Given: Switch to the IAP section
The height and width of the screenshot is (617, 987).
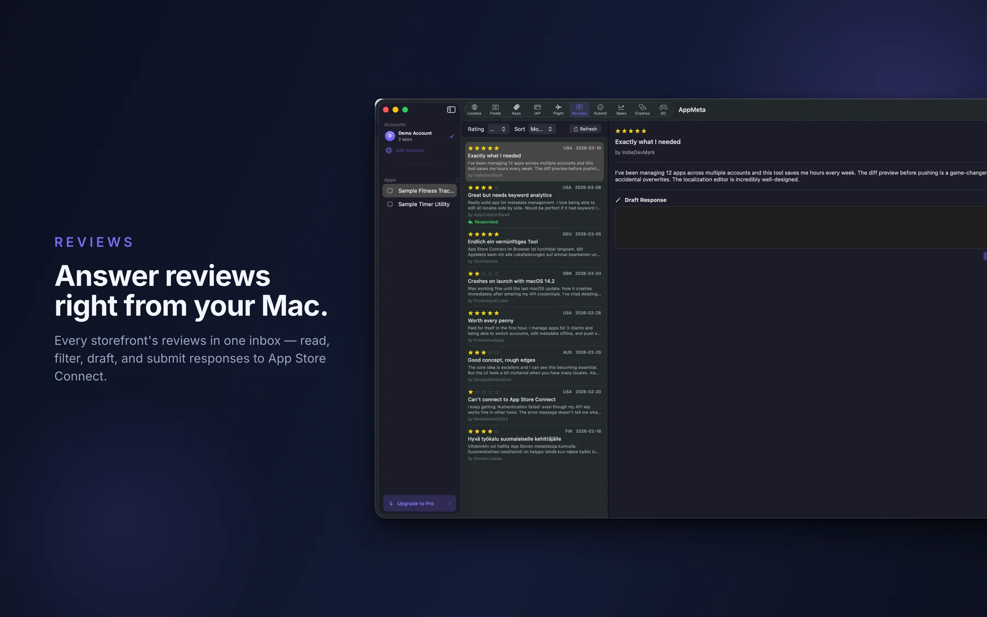Looking at the screenshot, I should coord(537,110).
